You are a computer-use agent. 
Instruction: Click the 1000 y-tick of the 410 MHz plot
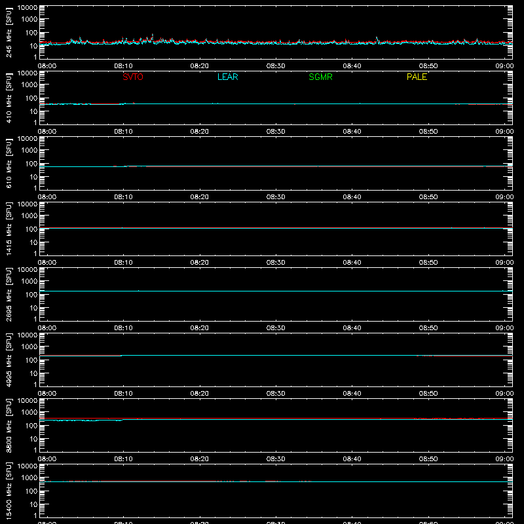pos(29,85)
